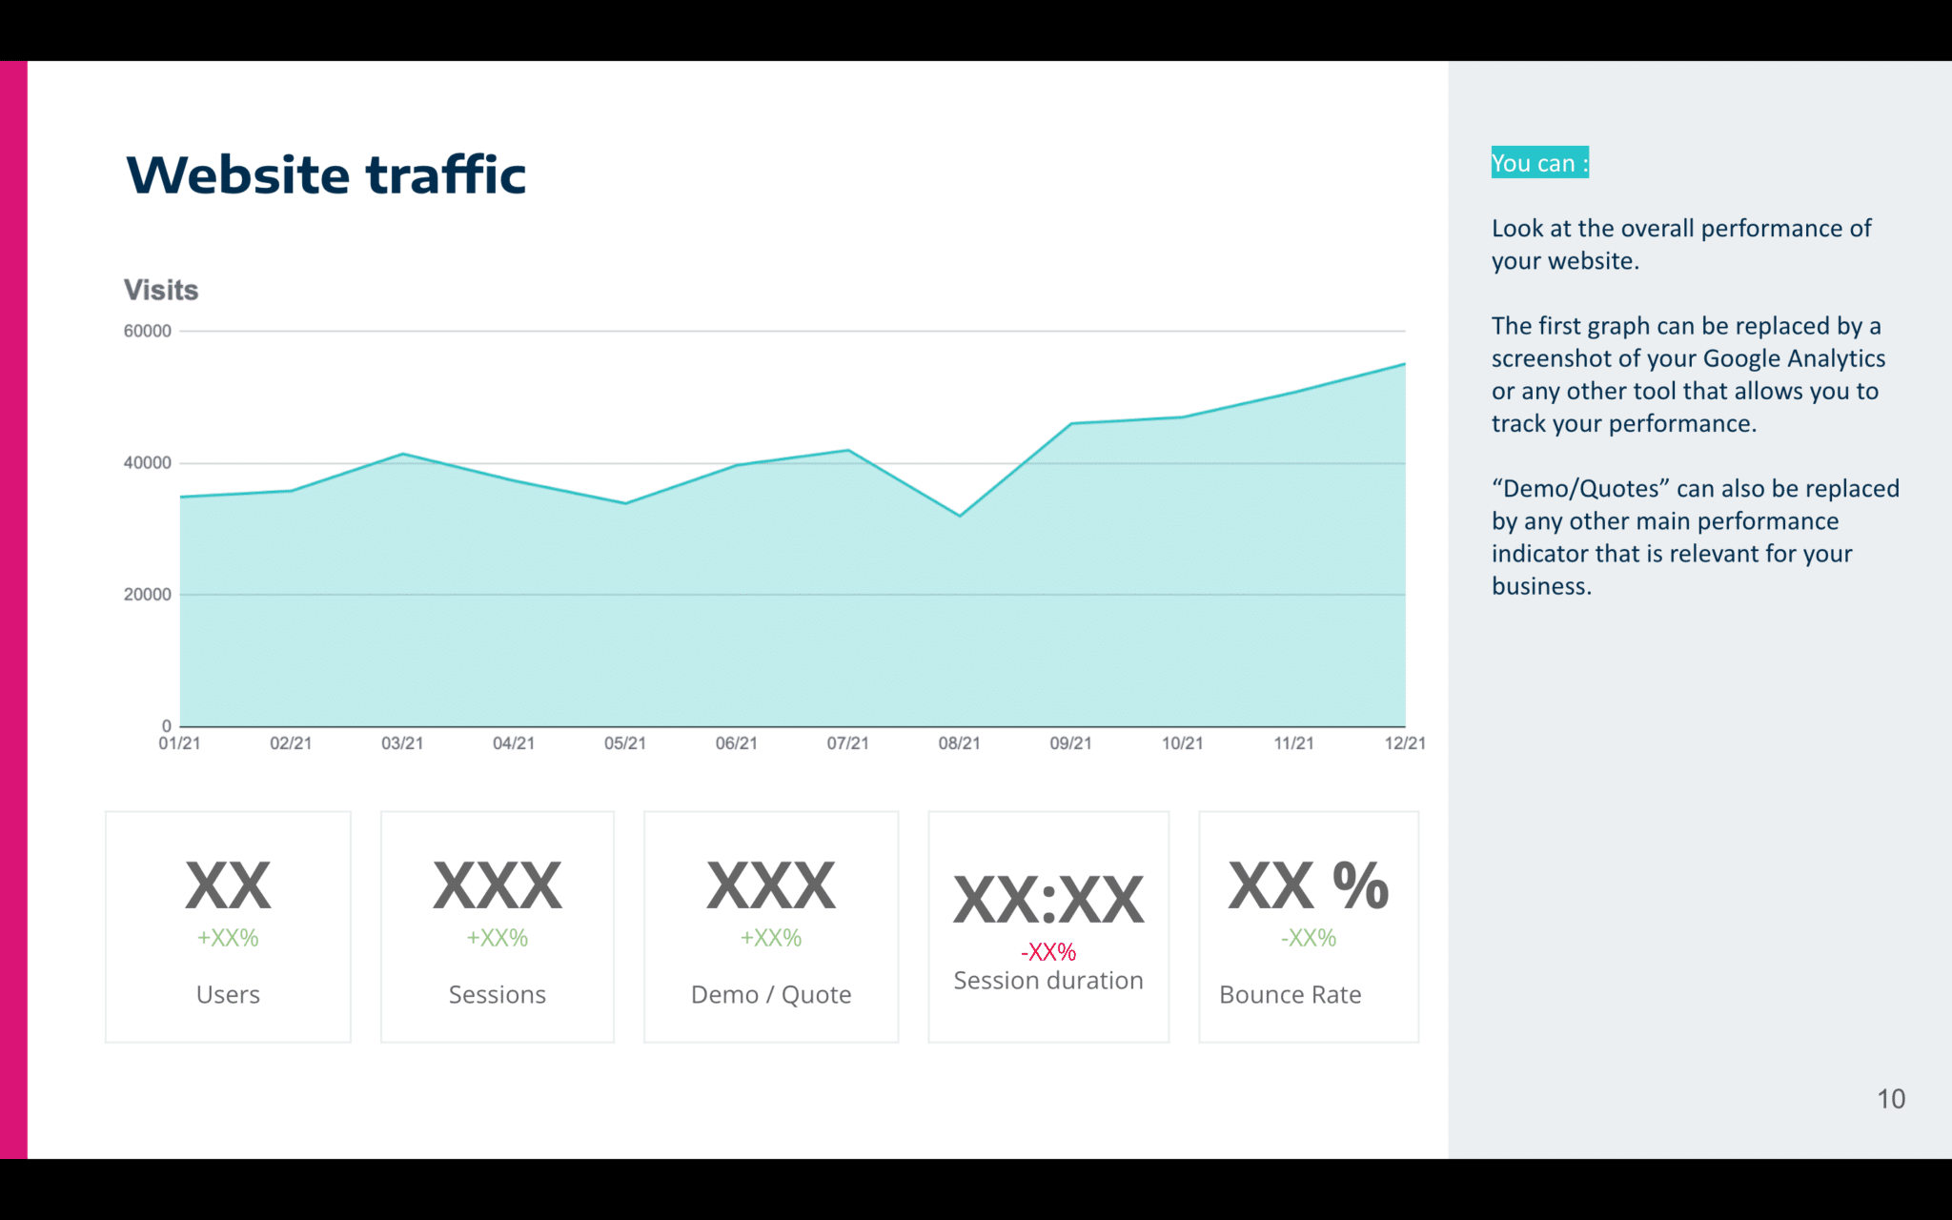Click the 01/21 x-axis label
1952x1220 pixels.
pyautogui.click(x=179, y=743)
